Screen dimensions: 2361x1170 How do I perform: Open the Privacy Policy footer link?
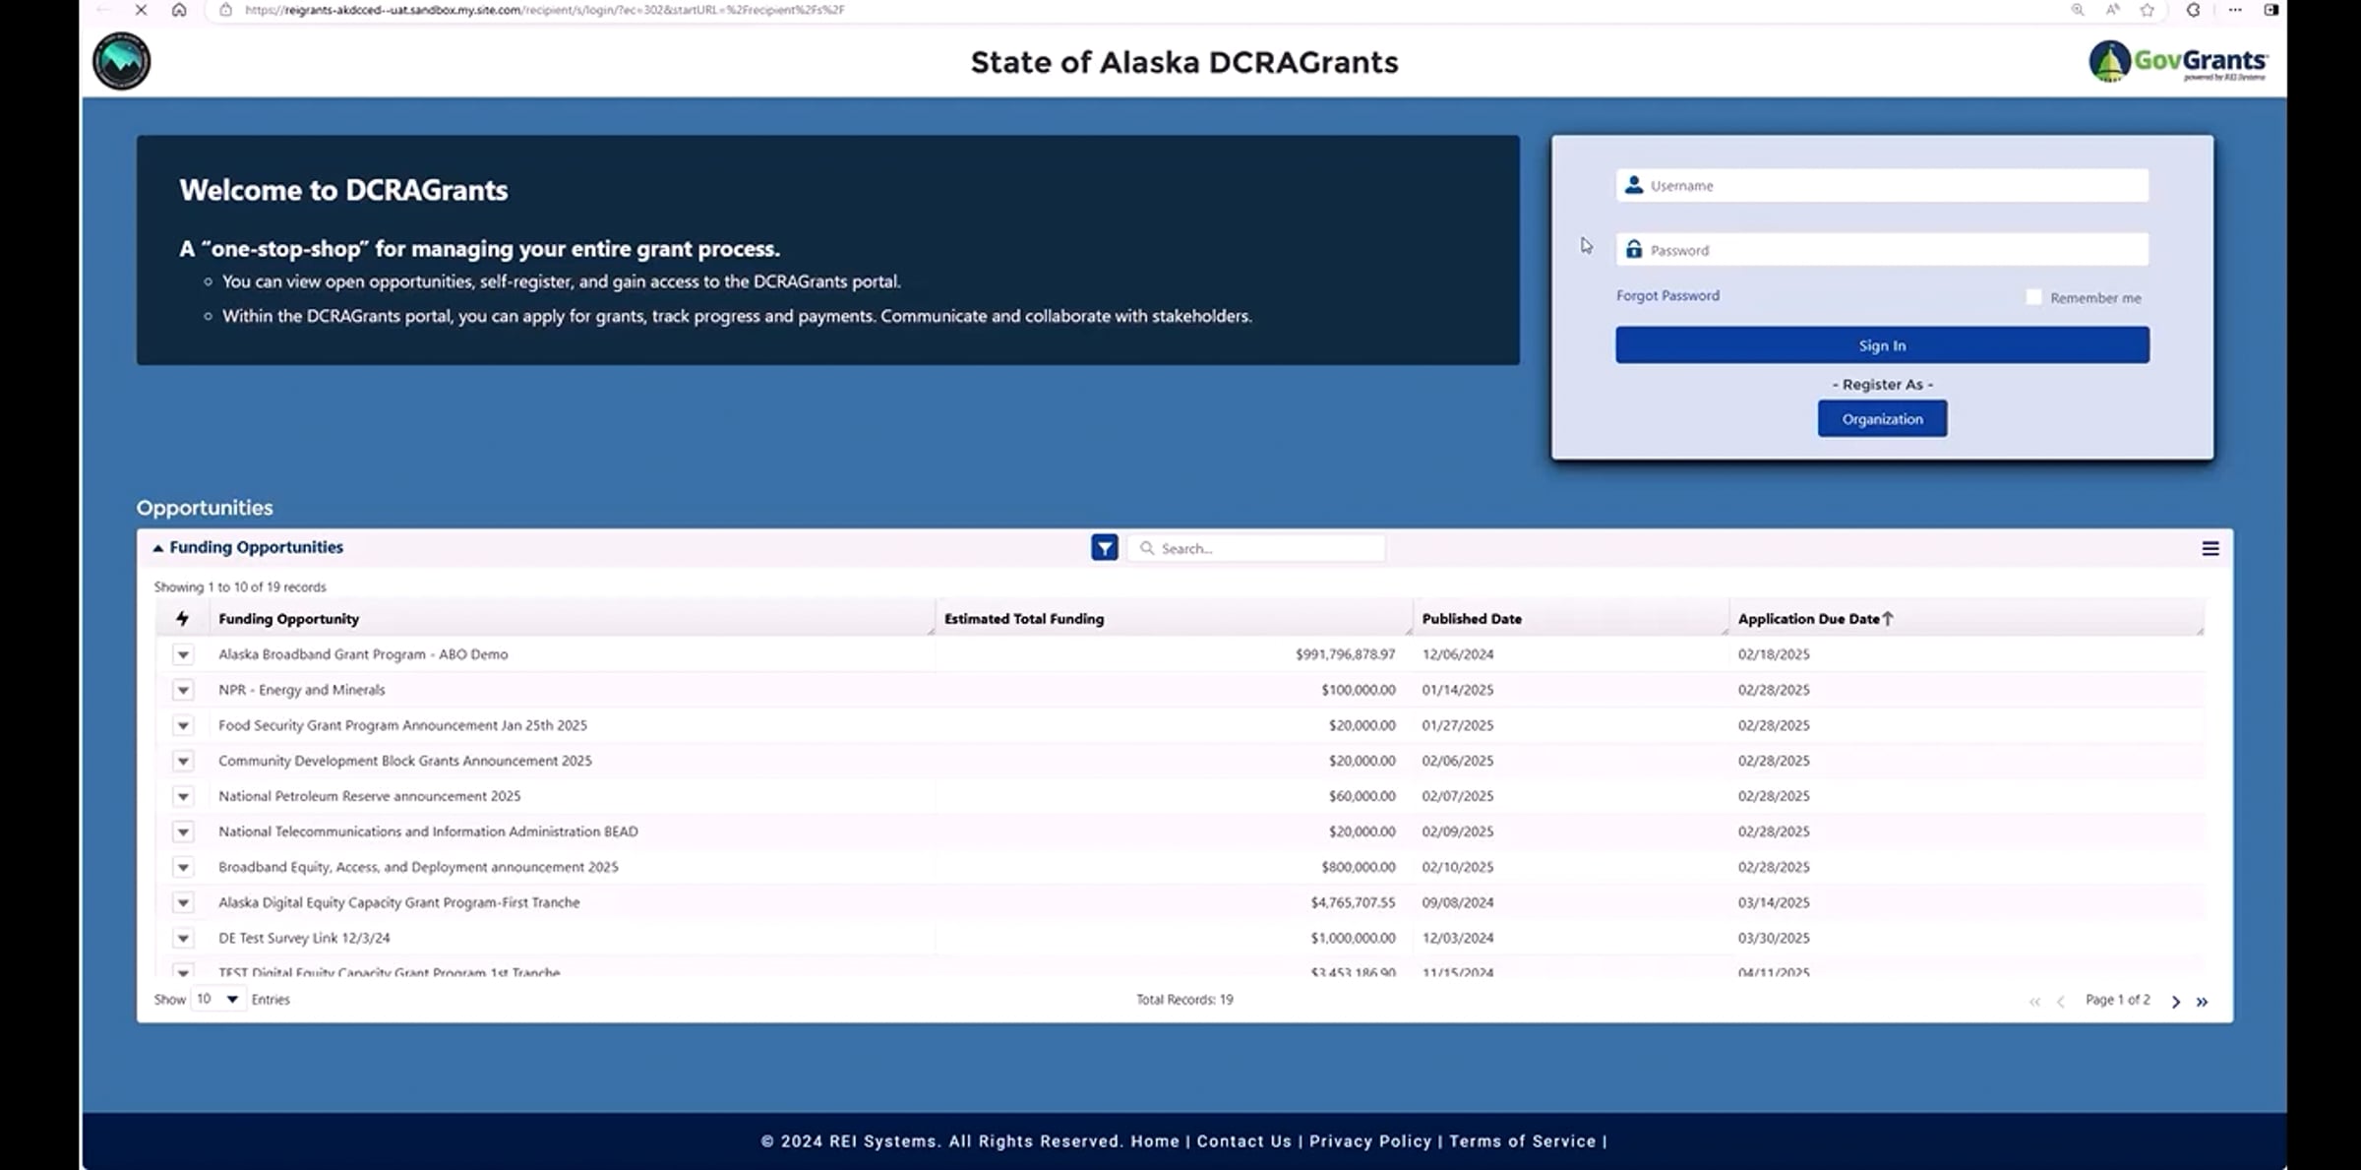[x=1370, y=1141]
